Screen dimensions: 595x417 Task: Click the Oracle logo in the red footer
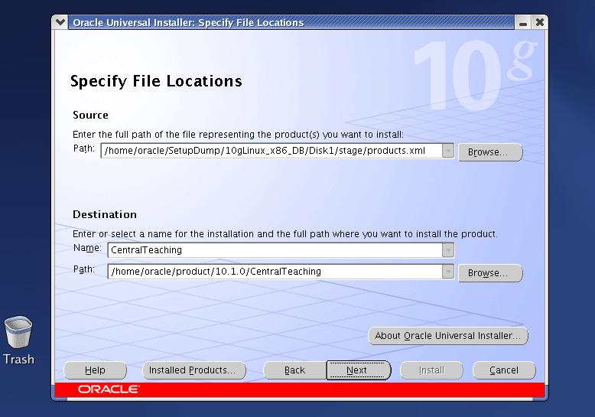coord(108,389)
